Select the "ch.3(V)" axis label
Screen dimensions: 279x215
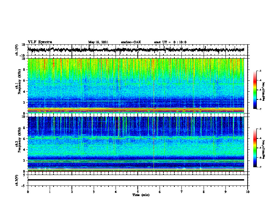click(x=17, y=180)
